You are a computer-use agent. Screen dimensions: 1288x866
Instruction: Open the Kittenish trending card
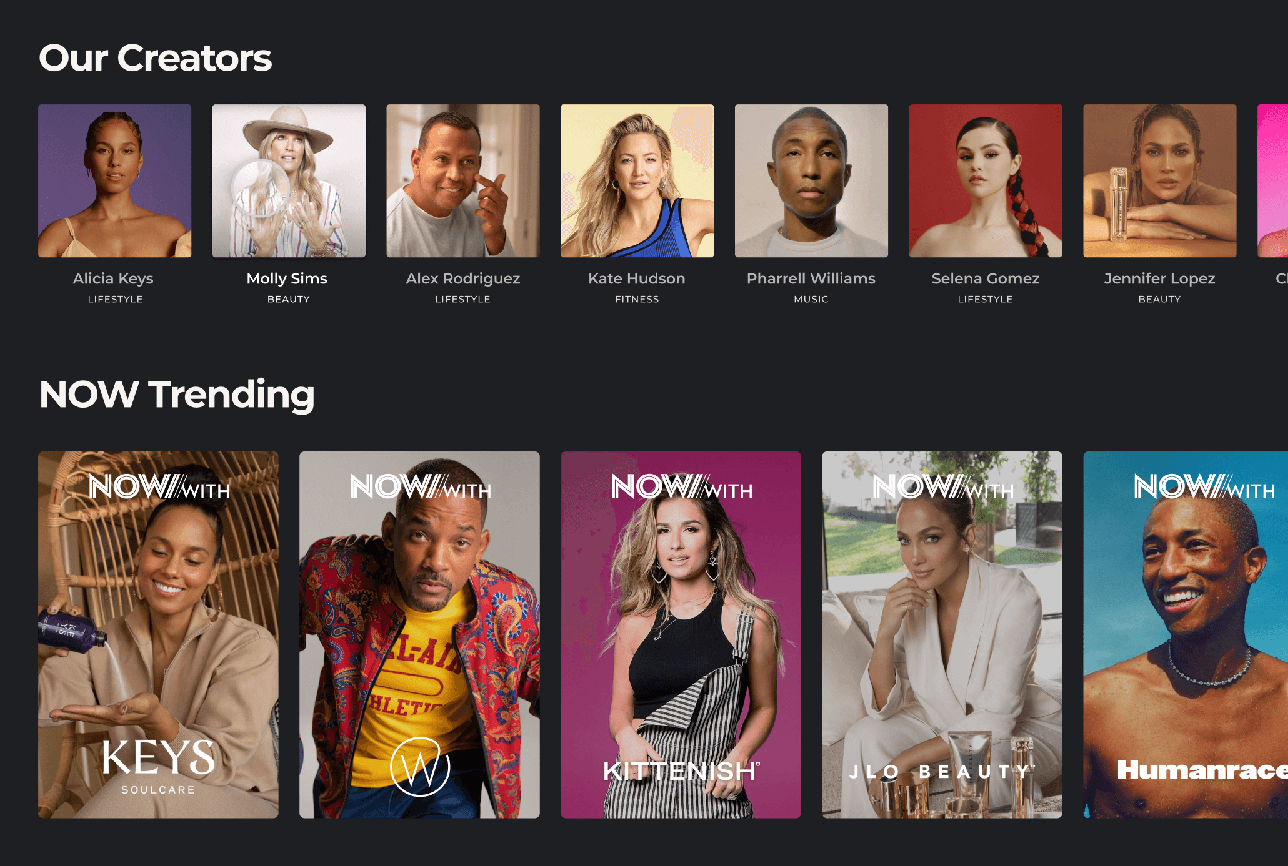point(681,634)
